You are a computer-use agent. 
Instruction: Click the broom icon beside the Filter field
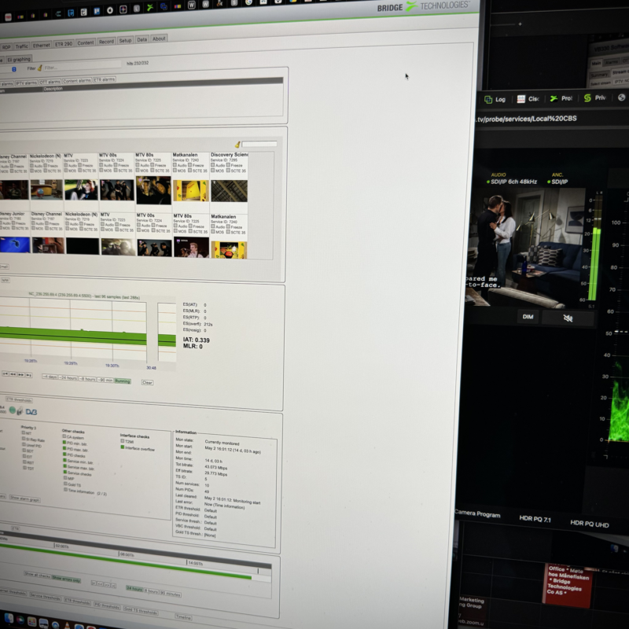[x=40, y=68]
